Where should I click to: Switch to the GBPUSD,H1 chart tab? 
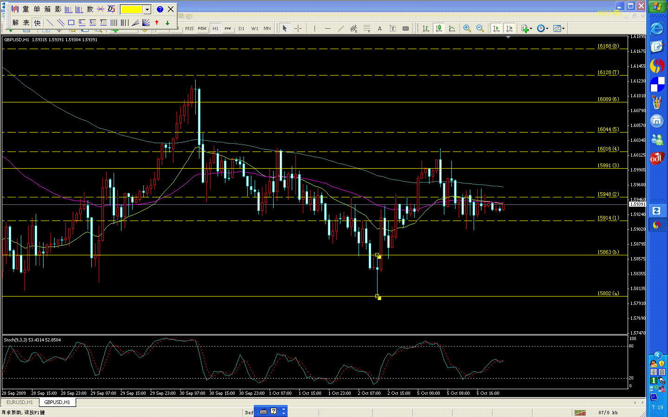(x=58, y=402)
